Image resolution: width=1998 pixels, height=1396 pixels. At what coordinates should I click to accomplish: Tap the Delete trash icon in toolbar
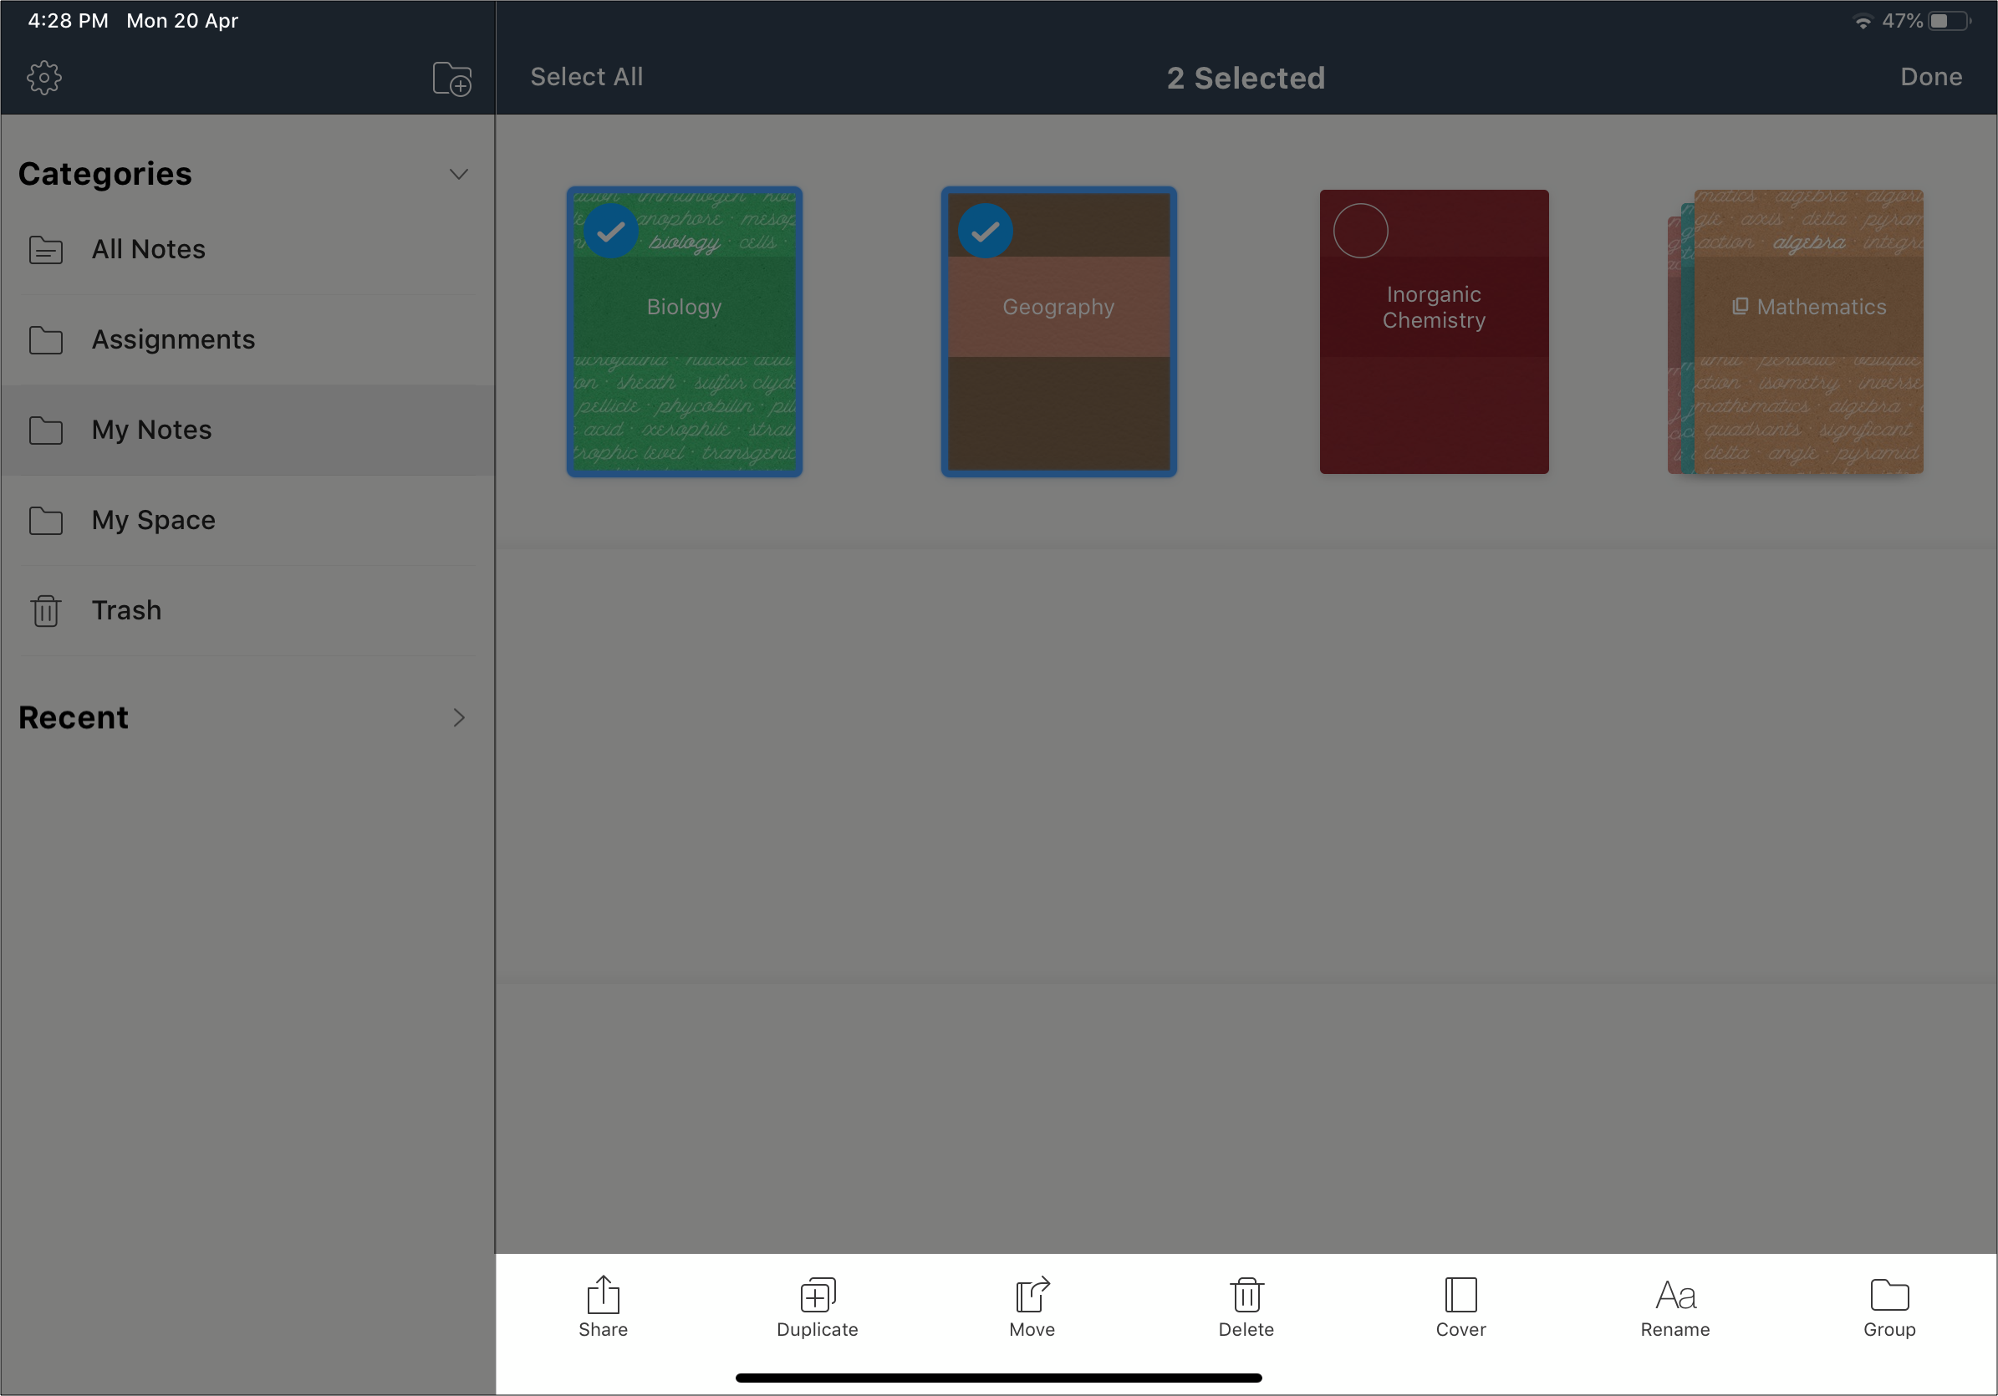pos(1247,1294)
